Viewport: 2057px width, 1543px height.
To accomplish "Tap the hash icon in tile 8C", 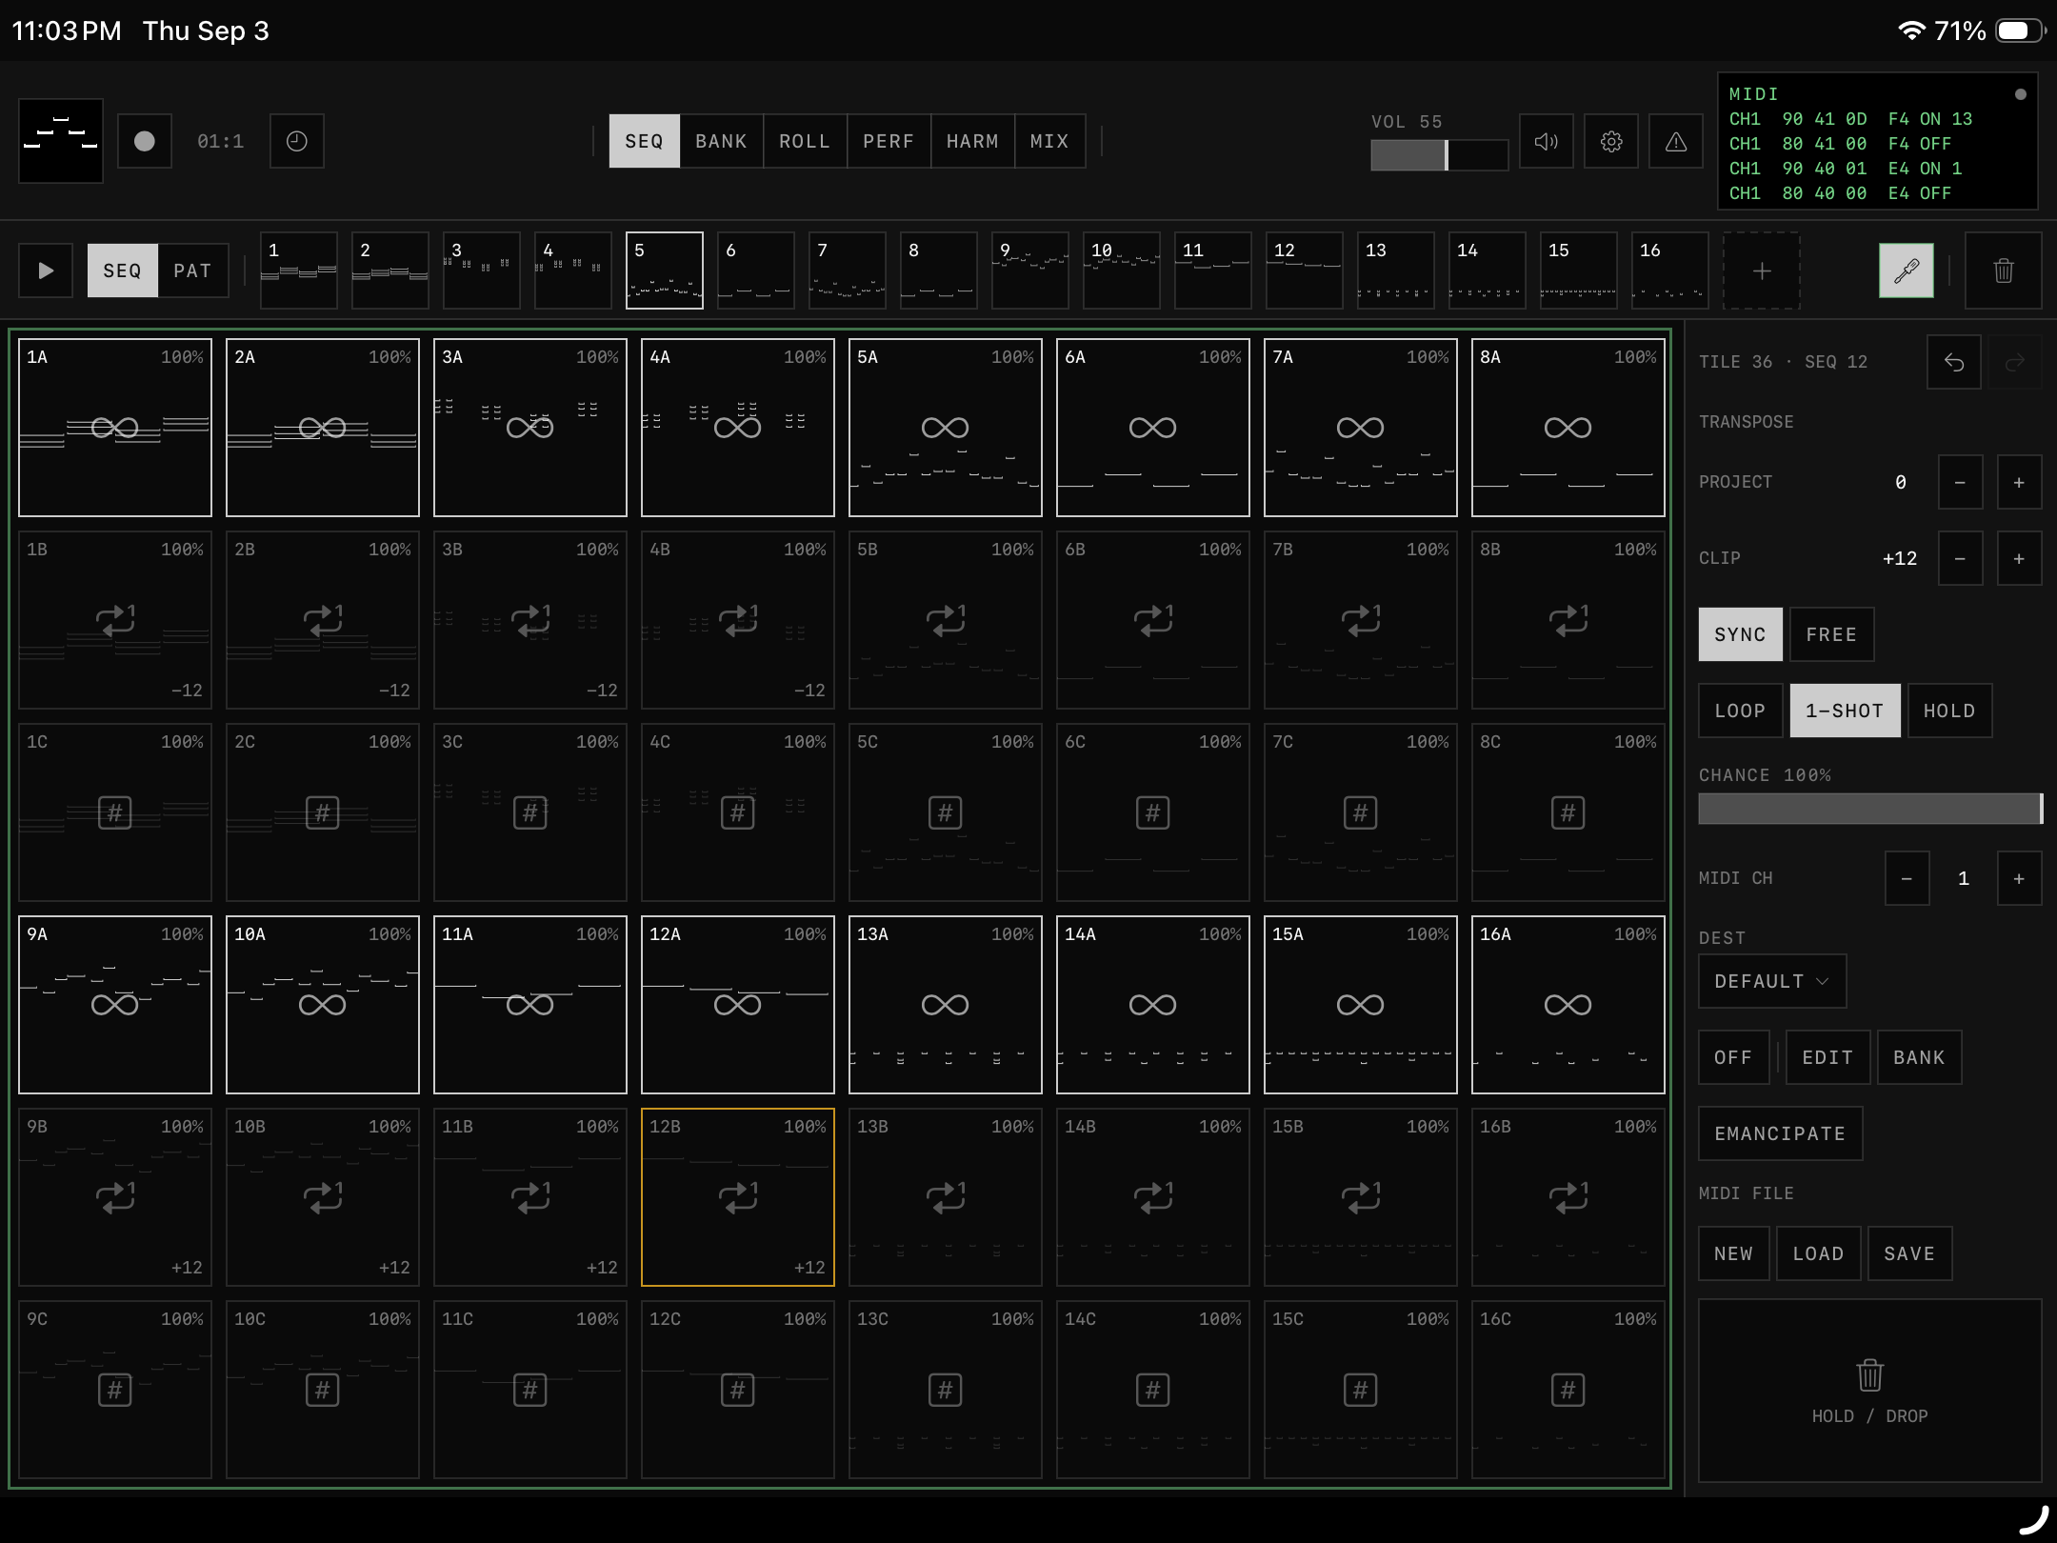I will (x=1568, y=812).
